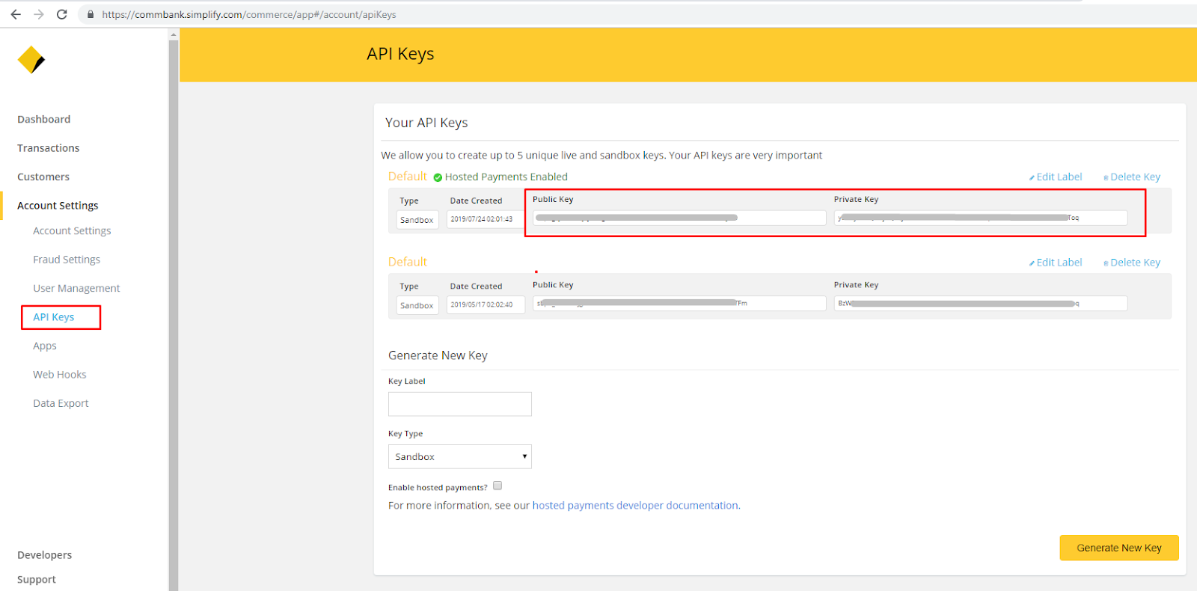Delete Key with Hosted Payments Enabled
The image size is (1197, 591).
pyautogui.click(x=1132, y=177)
